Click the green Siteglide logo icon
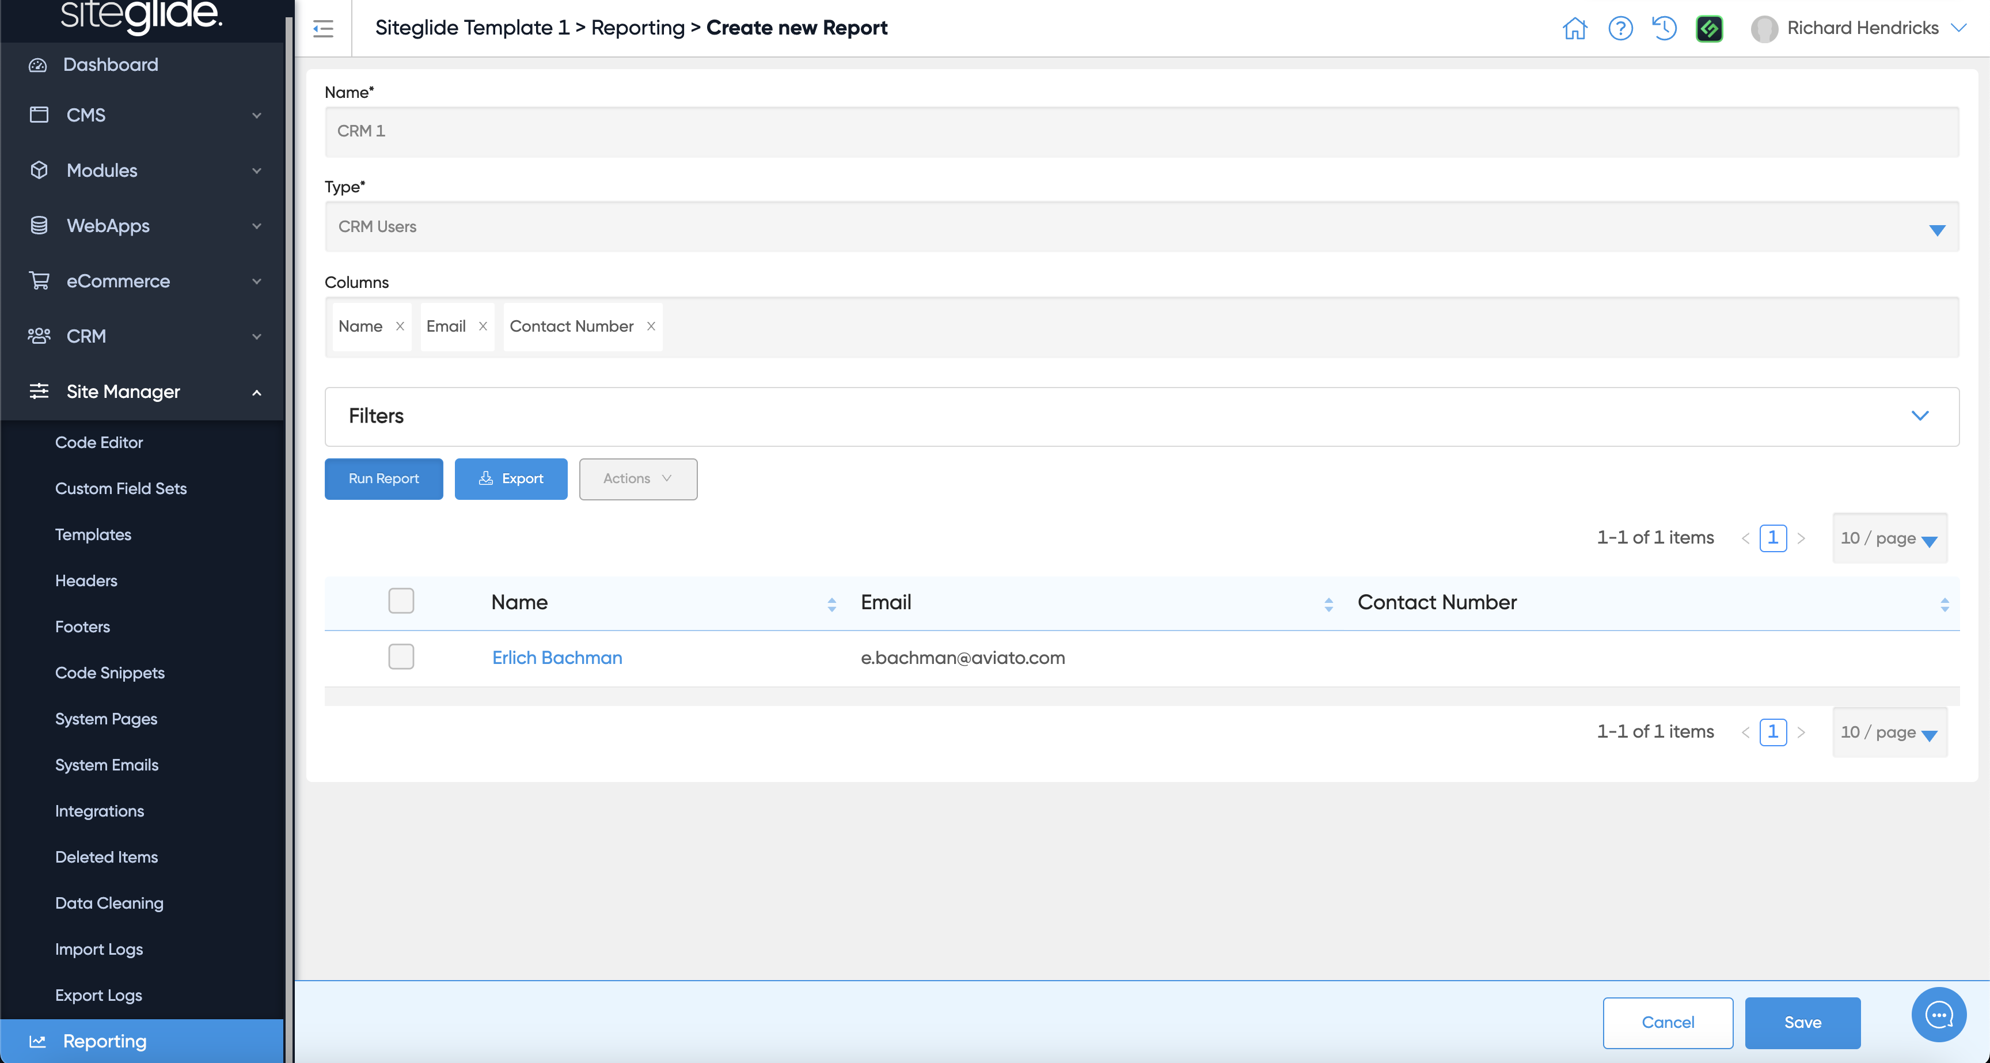 pyautogui.click(x=1709, y=29)
